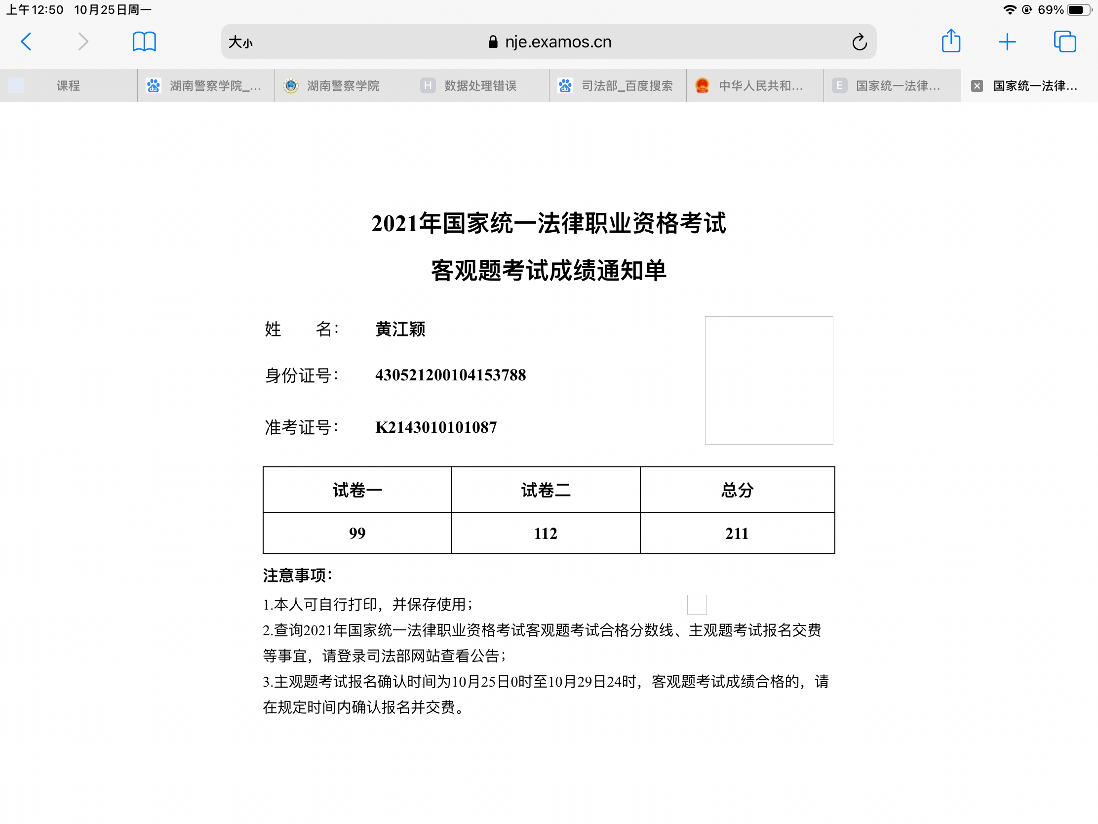
Task: Click the 试卷二 column header
Action: tap(546, 490)
